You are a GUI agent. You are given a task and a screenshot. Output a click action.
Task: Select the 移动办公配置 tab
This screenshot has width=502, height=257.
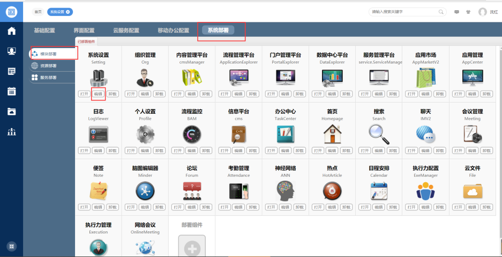[x=173, y=30]
